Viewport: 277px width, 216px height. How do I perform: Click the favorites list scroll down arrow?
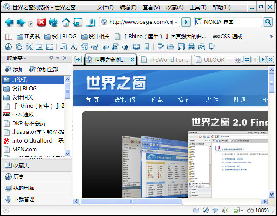pos(67,153)
